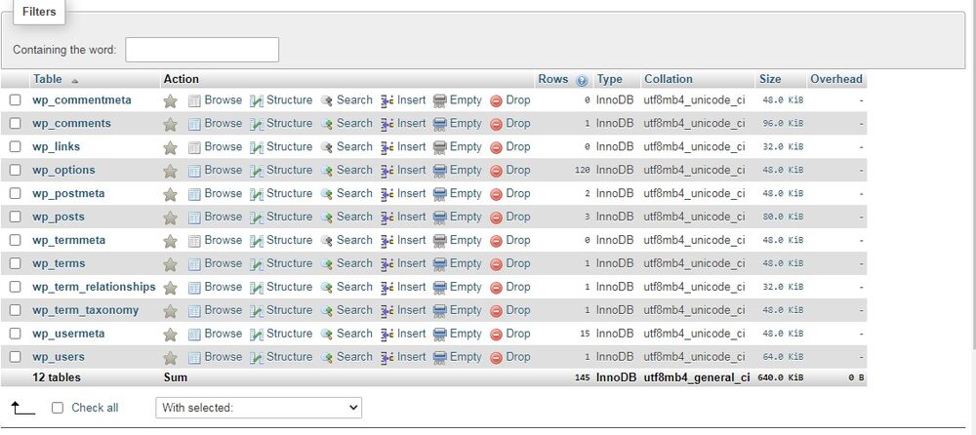Click the favorite star for wp_commentmeta
The width and height of the screenshot is (976, 435).
pos(170,100)
